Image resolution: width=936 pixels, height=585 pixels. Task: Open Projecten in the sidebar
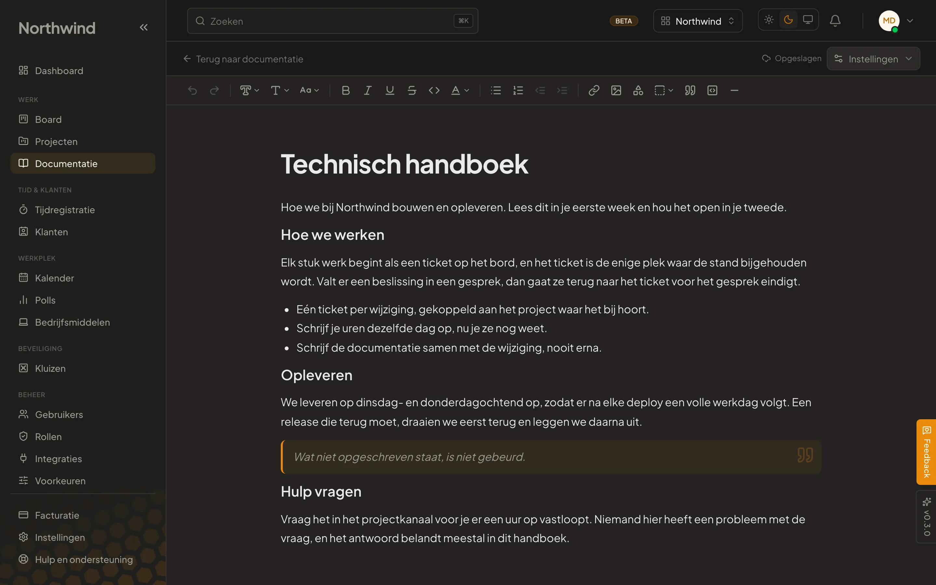click(83, 142)
